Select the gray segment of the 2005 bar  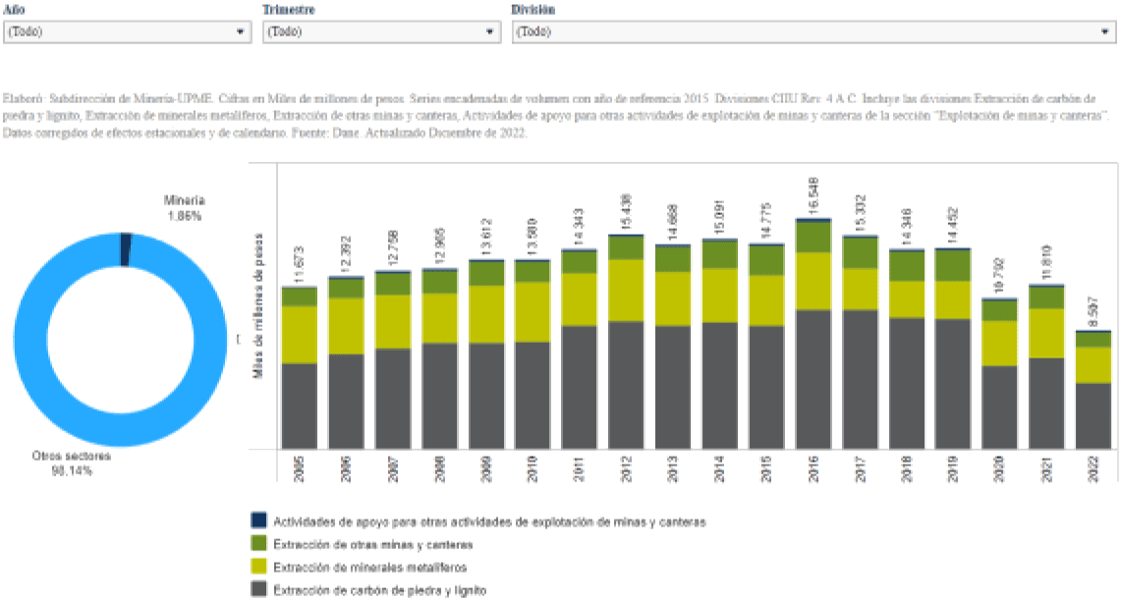[299, 406]
